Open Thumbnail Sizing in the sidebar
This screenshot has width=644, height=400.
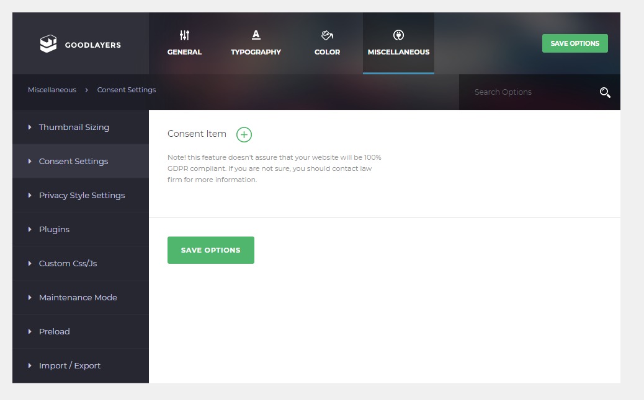coord(81,127)
